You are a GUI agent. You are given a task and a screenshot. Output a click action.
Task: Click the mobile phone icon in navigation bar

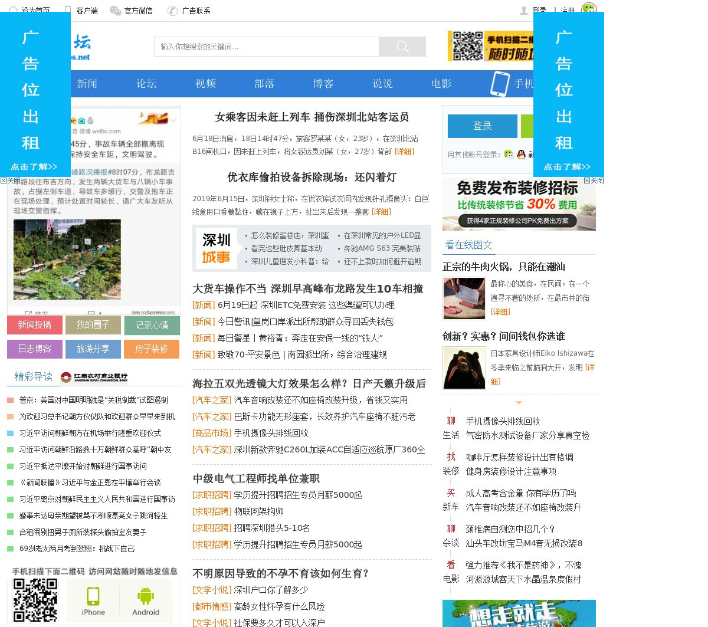500,84
